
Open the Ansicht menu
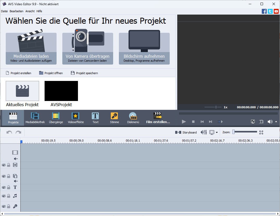coord(30,11)
